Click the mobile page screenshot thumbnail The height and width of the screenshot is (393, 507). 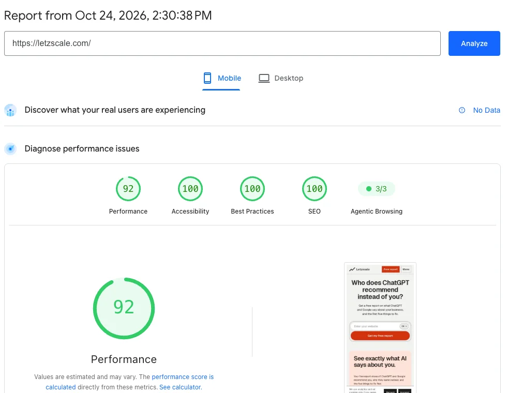pyautogui.click(x=380, y=328)
